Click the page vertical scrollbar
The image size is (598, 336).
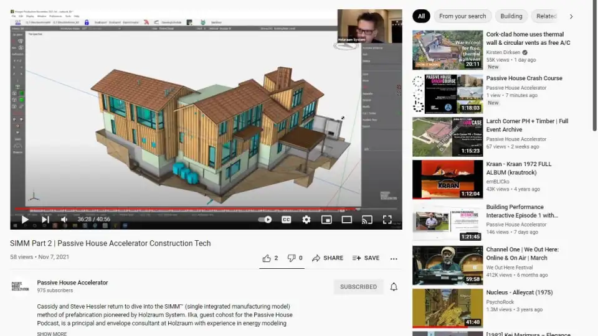(x=594, y=65)
